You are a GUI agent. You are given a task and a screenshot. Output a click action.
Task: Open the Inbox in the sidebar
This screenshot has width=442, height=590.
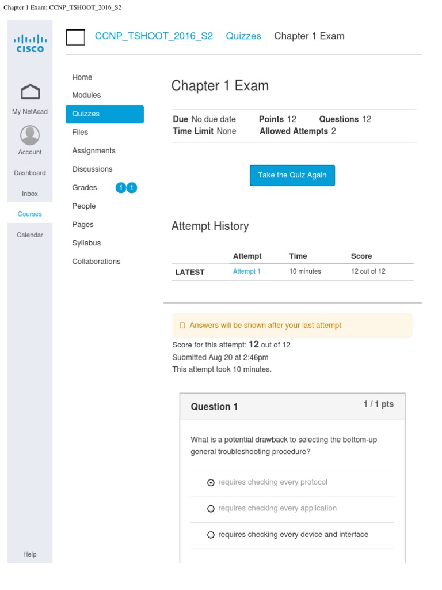tap(30, 194)
